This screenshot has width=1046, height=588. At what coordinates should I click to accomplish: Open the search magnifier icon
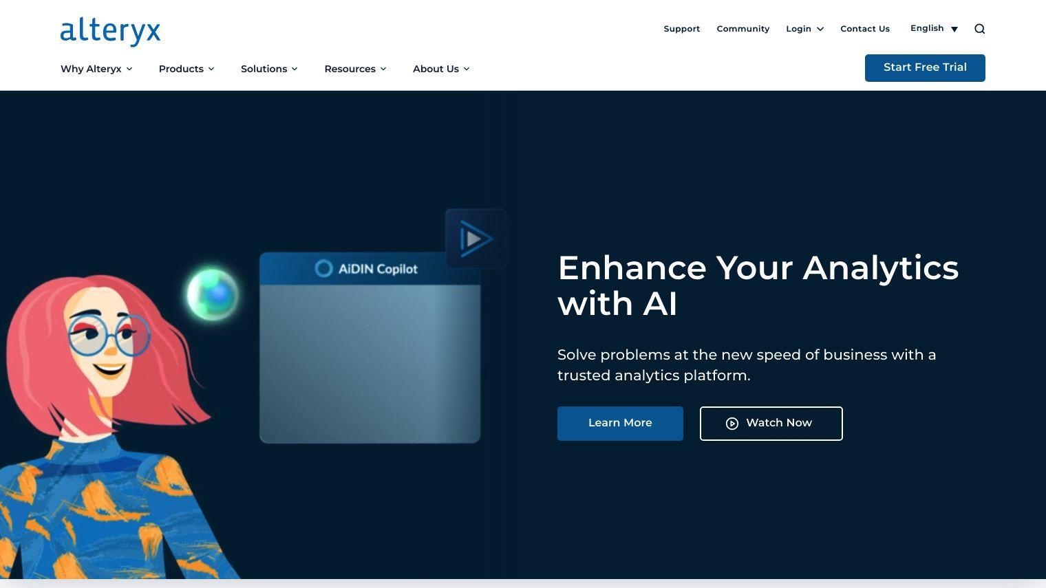(980, 29)
